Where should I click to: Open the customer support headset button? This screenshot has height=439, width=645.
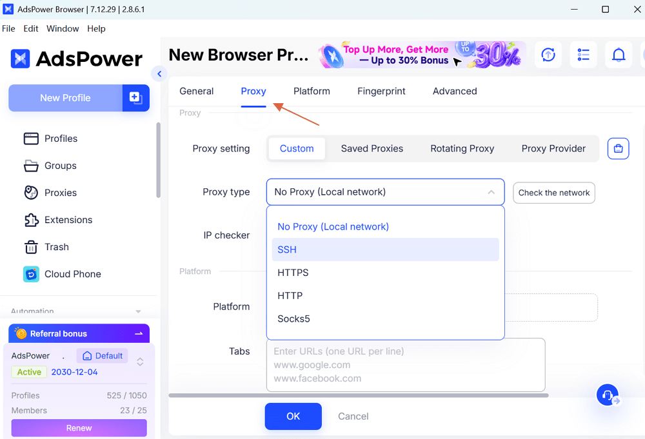coord(608,395)
